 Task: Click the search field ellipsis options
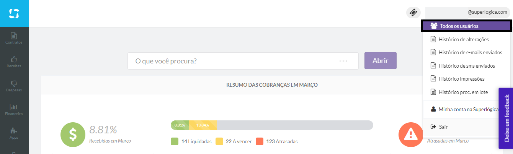(x=343, y=61)
